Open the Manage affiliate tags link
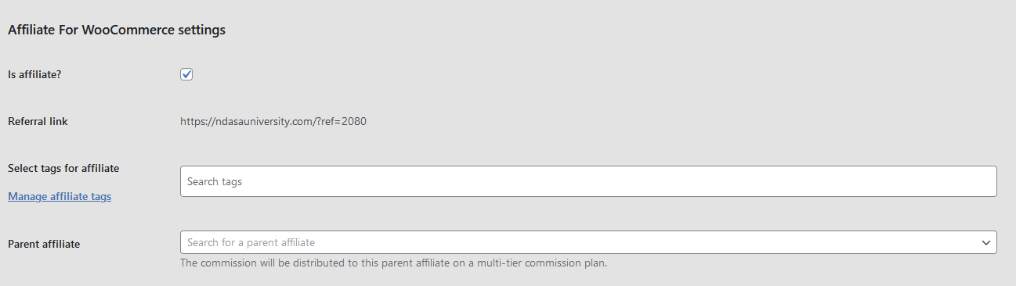The image size is (1016, 286). [x=60, y=196]
